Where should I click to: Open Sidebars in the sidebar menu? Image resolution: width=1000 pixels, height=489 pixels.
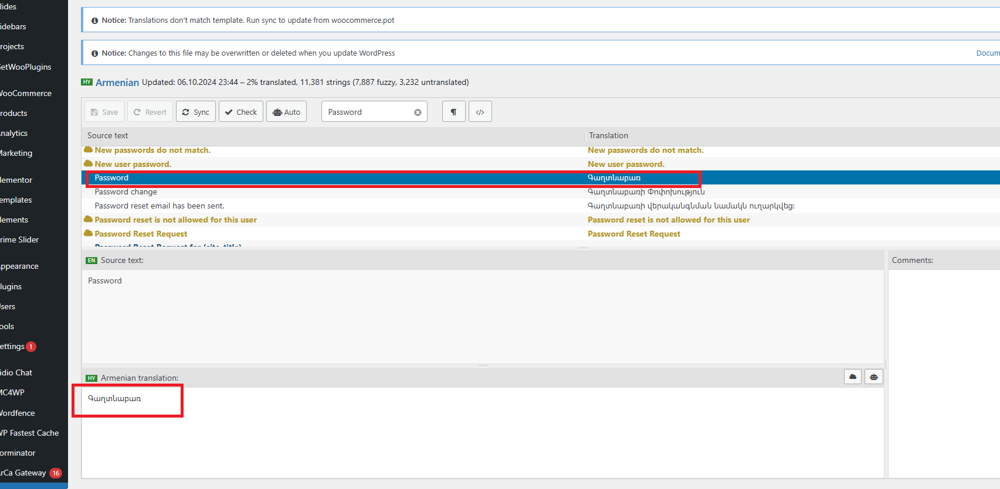(x=13, y=26)
